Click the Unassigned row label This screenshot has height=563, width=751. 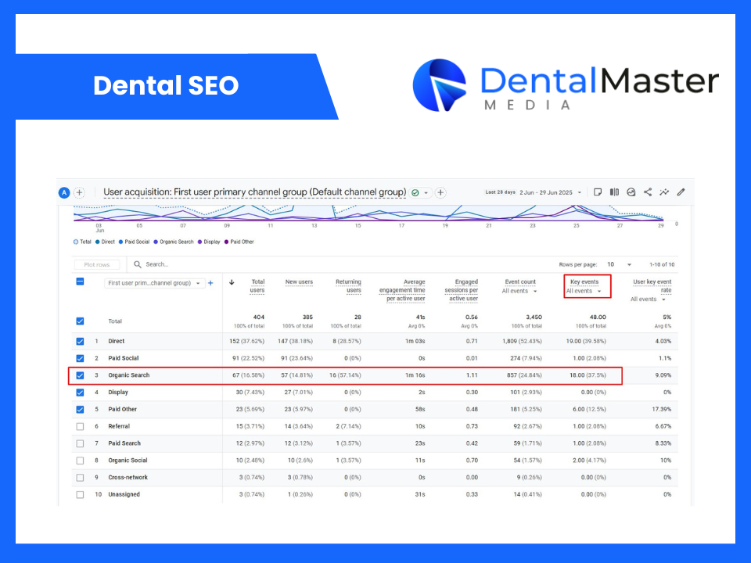pos(124,494)
